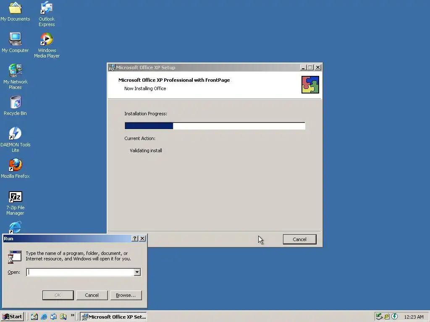Click the network tray icon
Screen dimensions: 430x322
pyautogui.click(x=379, y=317)
